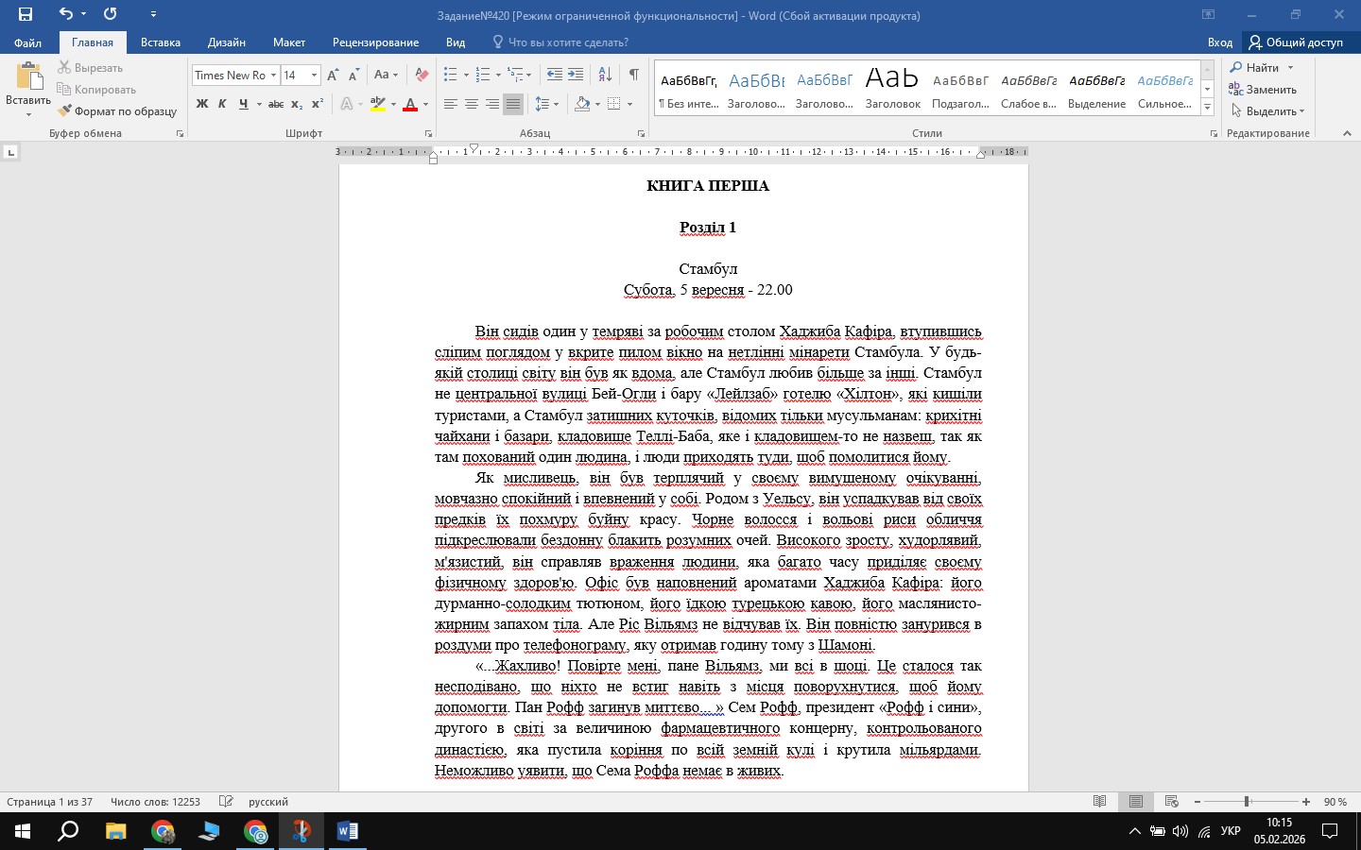
Task: Click the Center alignment icon
Action: 471,104
